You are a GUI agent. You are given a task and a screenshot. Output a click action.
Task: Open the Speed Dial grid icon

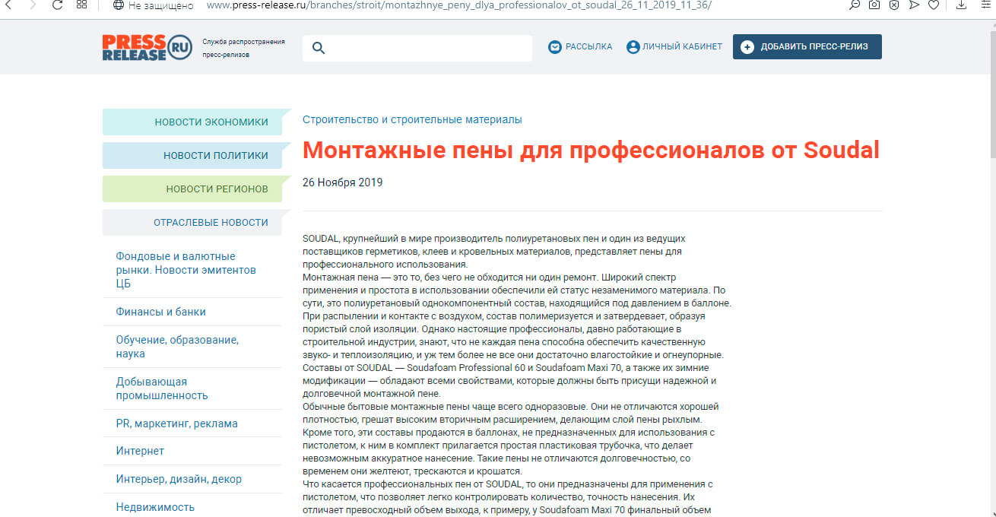pos(82,5)
